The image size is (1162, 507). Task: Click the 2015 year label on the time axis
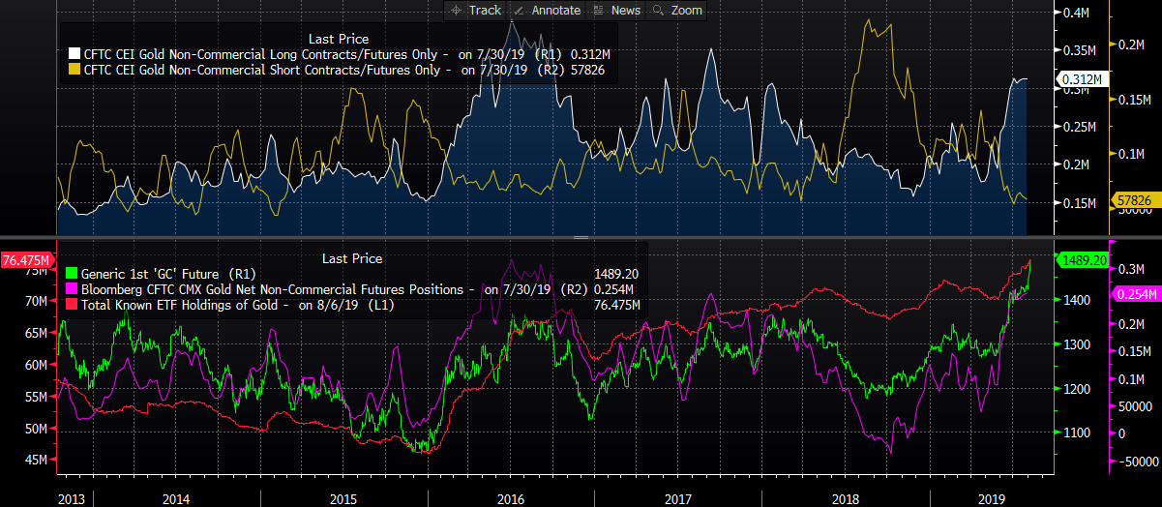point(344,498)
